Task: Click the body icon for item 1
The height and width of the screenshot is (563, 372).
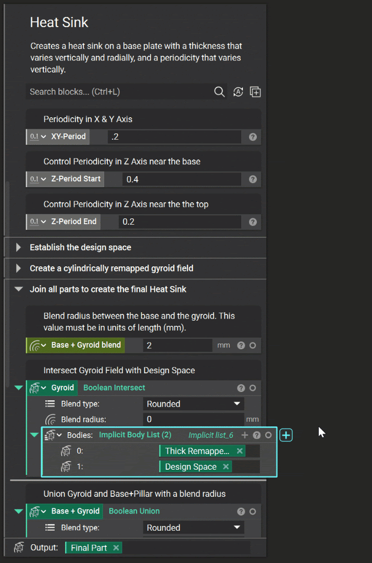Action: click(66, 467)
